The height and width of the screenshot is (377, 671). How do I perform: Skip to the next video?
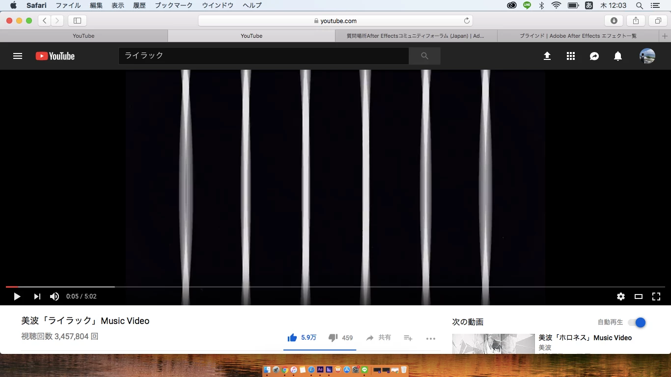tap(37, 296)
